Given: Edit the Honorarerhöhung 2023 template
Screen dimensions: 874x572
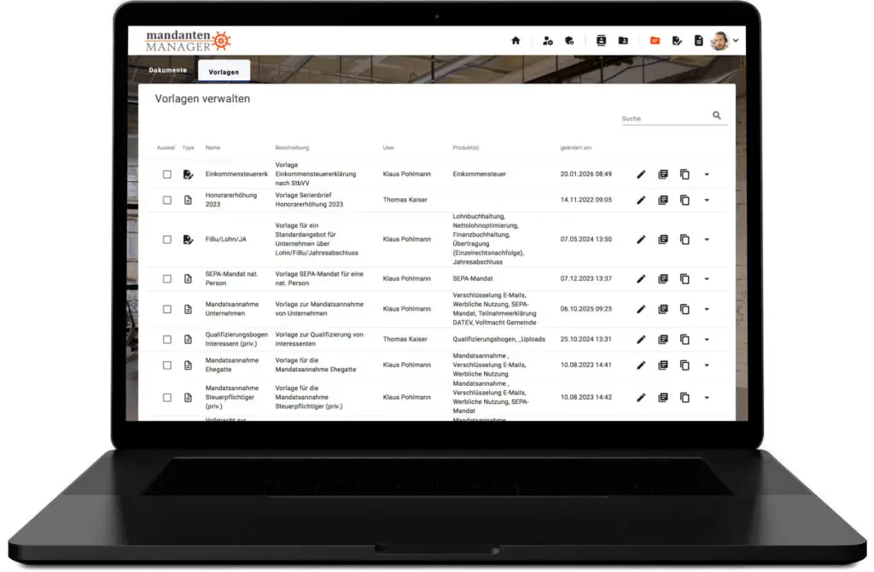Looking at the screenshot, I should (x=641, y=200).
